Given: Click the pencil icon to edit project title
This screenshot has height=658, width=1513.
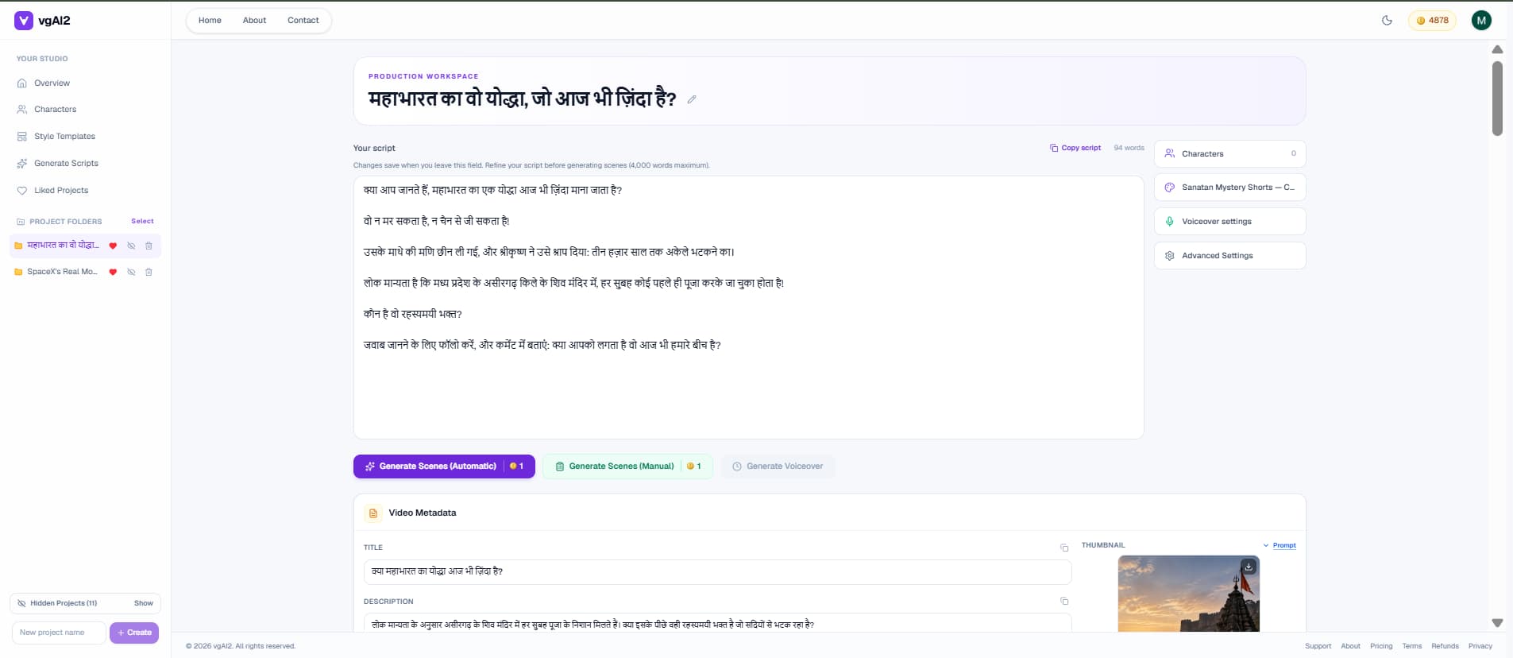Looking at the screenshot, I should point(692,99).
